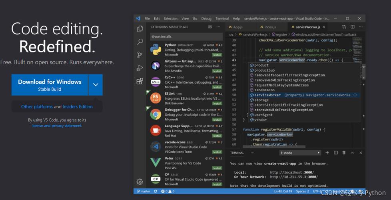Select the TERMINAL panel tab
391x200 pixels.
coord(237,153)
